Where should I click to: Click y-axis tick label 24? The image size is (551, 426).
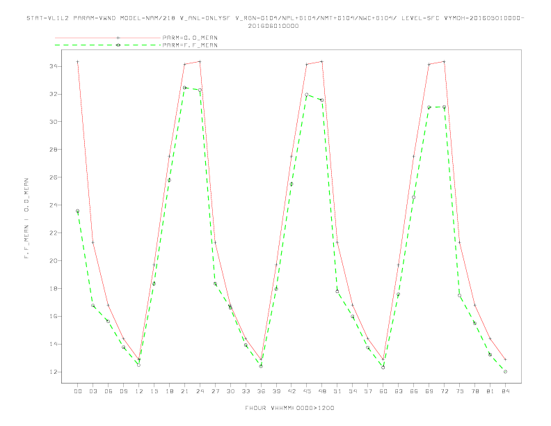54,205
